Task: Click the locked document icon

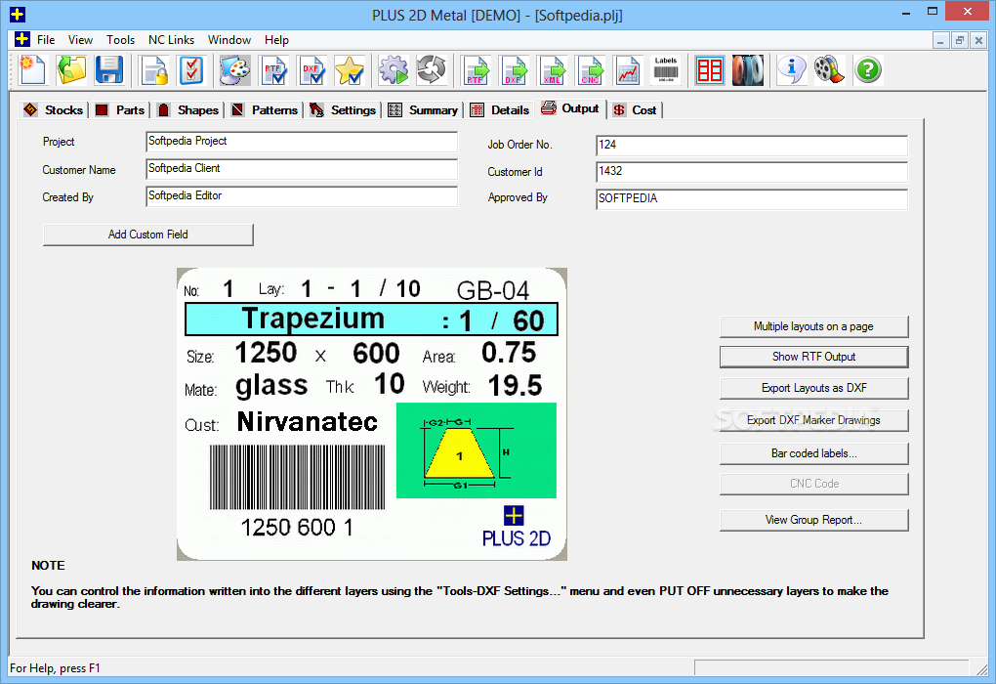Action: (x=154, y=70)
